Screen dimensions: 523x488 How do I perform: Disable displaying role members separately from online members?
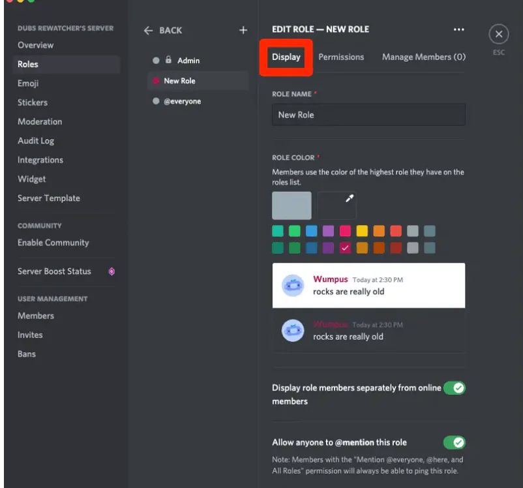pos(454,388)
